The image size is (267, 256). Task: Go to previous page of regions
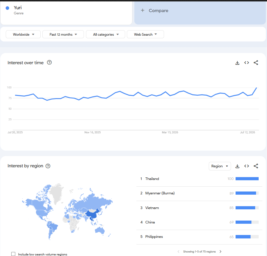178,251
